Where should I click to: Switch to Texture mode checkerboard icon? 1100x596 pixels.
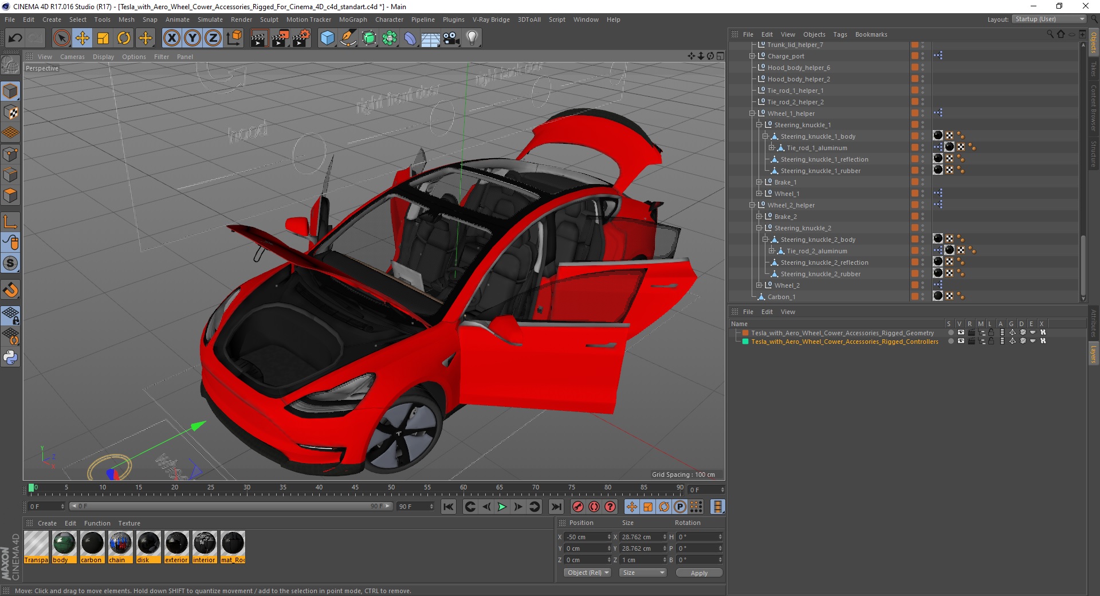(x=10, y=112)
